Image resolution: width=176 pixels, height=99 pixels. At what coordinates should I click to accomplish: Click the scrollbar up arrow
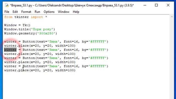click(172, 17)
